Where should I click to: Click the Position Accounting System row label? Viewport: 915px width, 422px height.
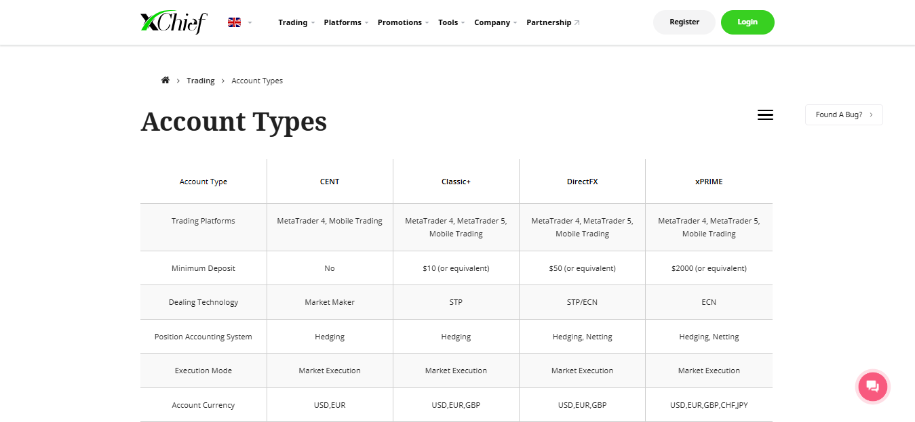pos(203,337)
